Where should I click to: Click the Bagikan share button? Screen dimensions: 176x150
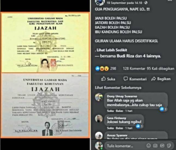161,79
